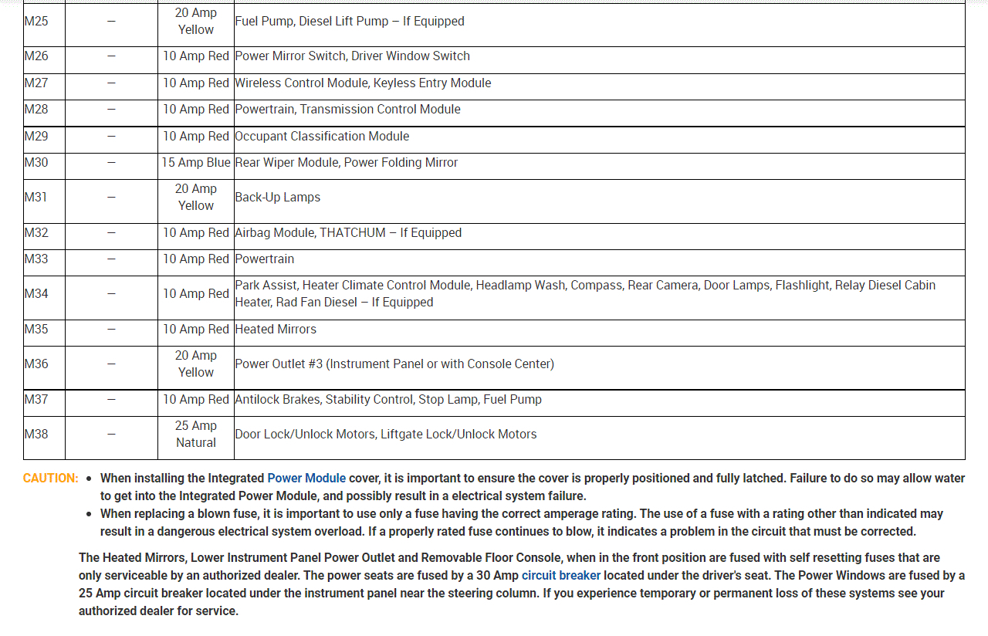Click 'Fuel Pump, Diesel Lift Pump' description
988x636 pixels.
coord(350,22)
